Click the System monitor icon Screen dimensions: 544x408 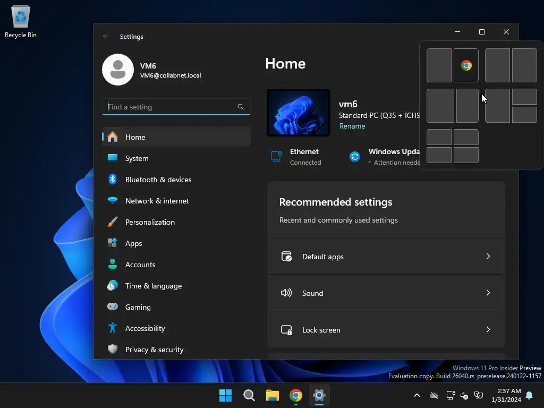pos(113,158)
